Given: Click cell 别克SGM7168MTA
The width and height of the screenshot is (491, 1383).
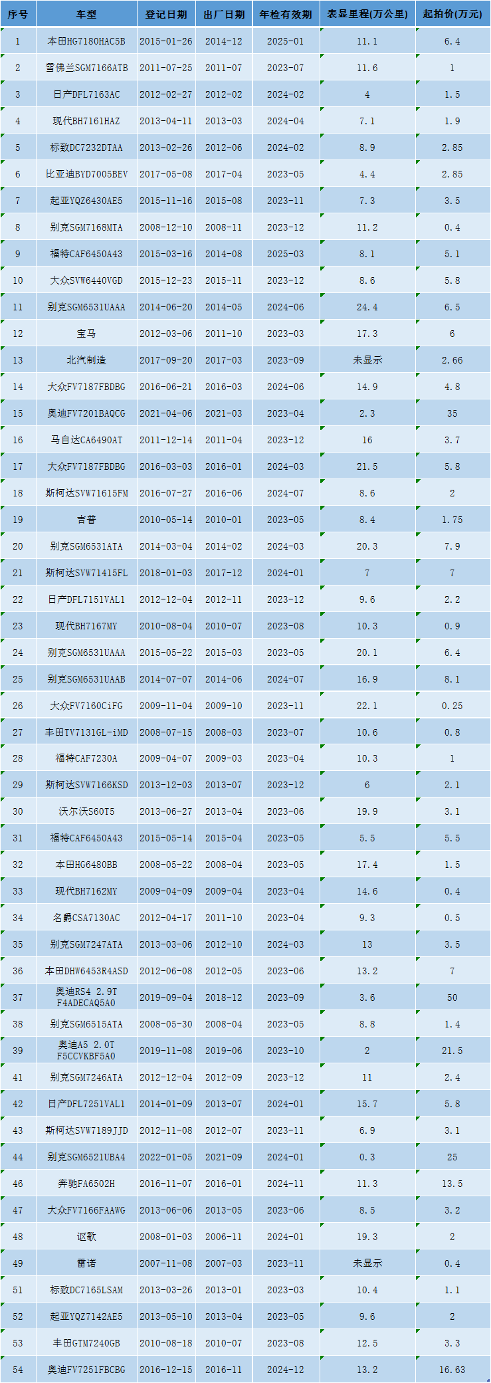Looking at the screenshot, I should 86,227.
